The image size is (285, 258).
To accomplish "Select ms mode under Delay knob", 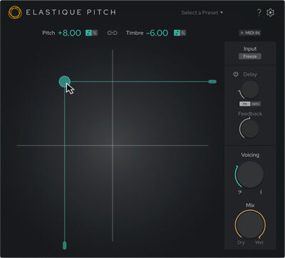I will pyautogui.click(x=245, y=104).
